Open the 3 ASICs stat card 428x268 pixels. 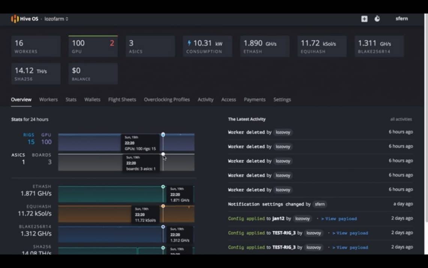click(150, 46)
